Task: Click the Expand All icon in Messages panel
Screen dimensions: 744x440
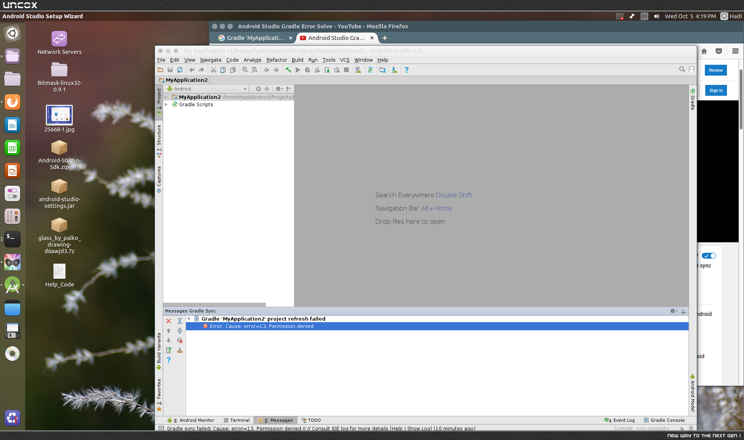Action: click(x=180, y=321)
